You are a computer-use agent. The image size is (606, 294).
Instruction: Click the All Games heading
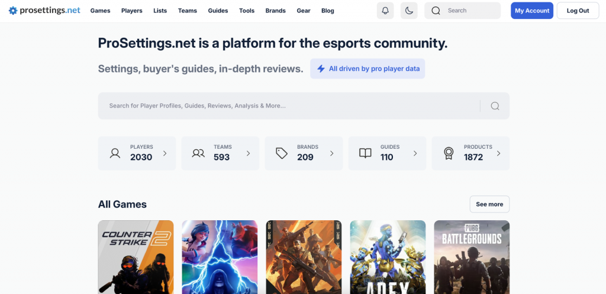coord(122,204)
